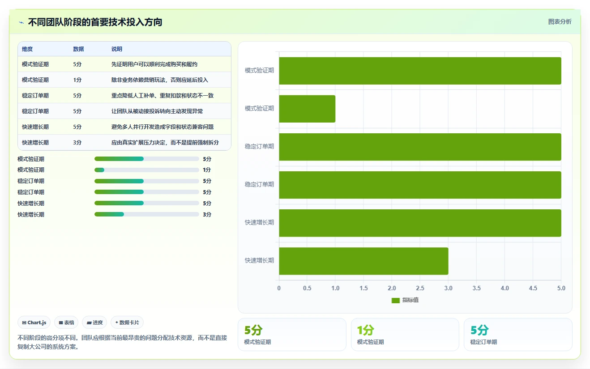590x369 pixels.
Task: Click the icon beside the 不同团队阶段的首要技术投入方向 title
Action: point(21,22)
